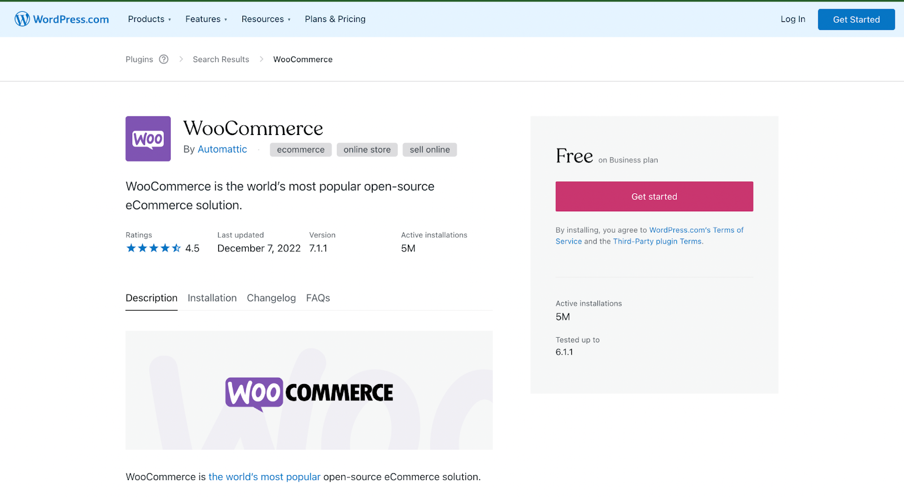Select the online store tag
The image size is (904, 497).
367,150
